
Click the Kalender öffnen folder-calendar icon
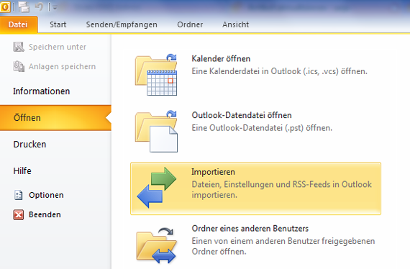tap(156, 75)
